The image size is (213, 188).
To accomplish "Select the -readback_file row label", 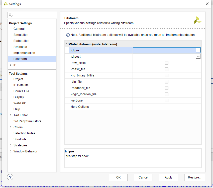I will tap(80, 88).
